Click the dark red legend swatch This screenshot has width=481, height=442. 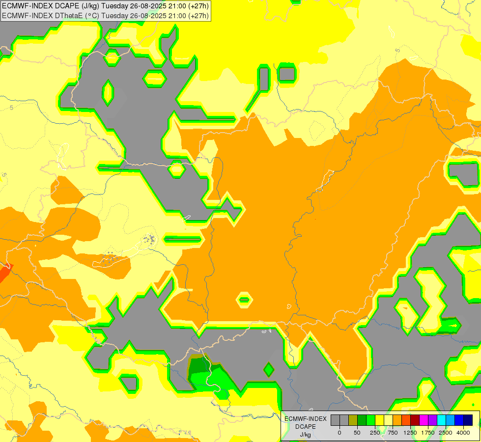tap(415, 420)
